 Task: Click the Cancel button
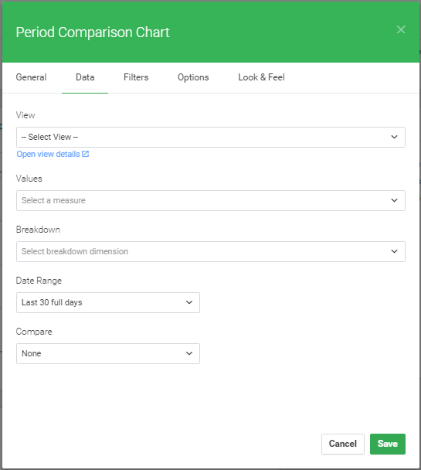(343, 444)
